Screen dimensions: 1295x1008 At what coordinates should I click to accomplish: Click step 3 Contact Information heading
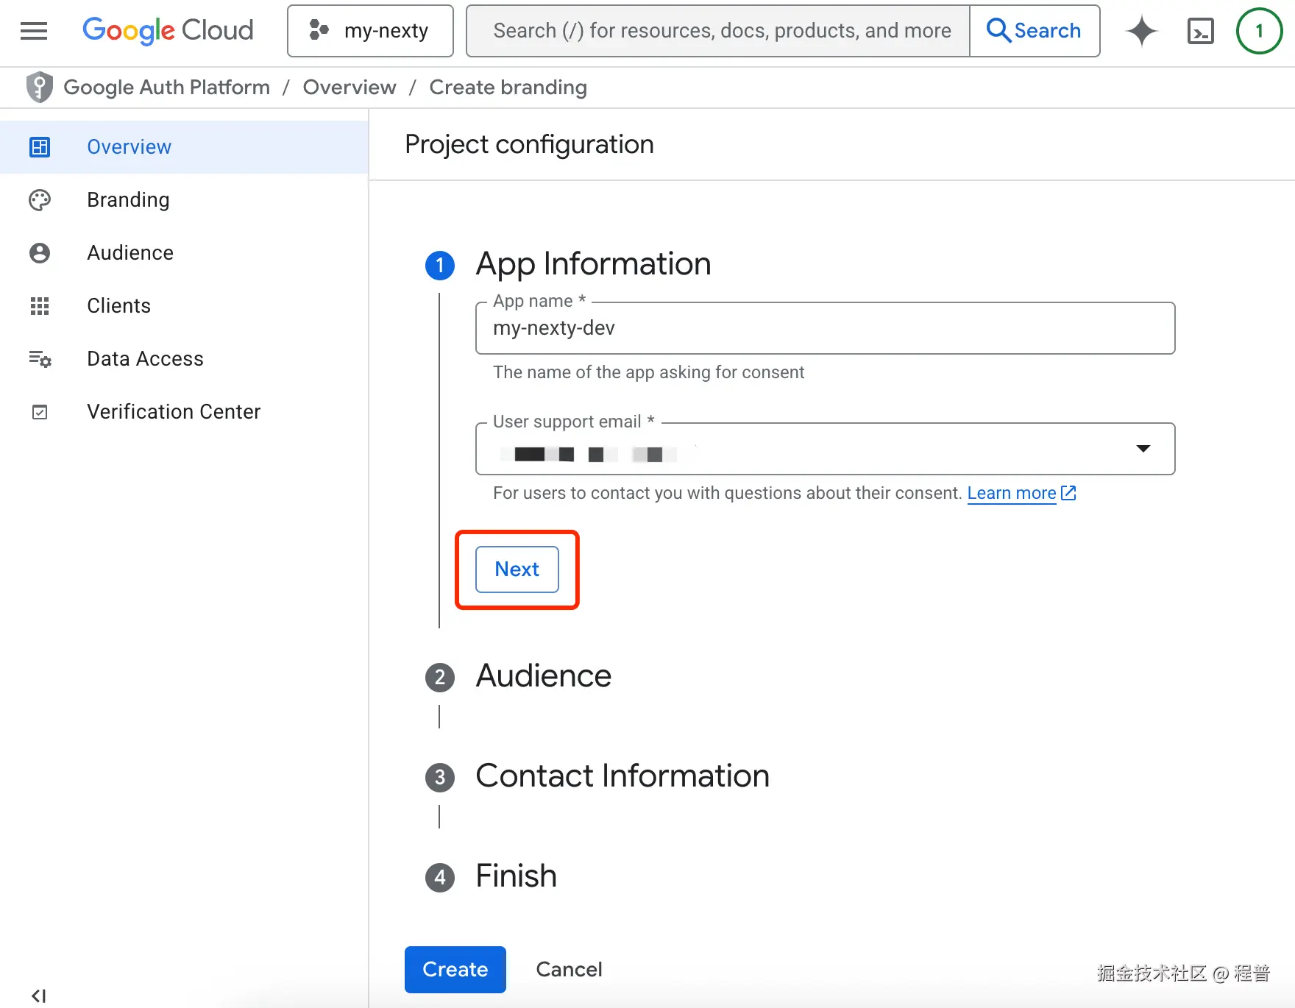click(622, 775)
